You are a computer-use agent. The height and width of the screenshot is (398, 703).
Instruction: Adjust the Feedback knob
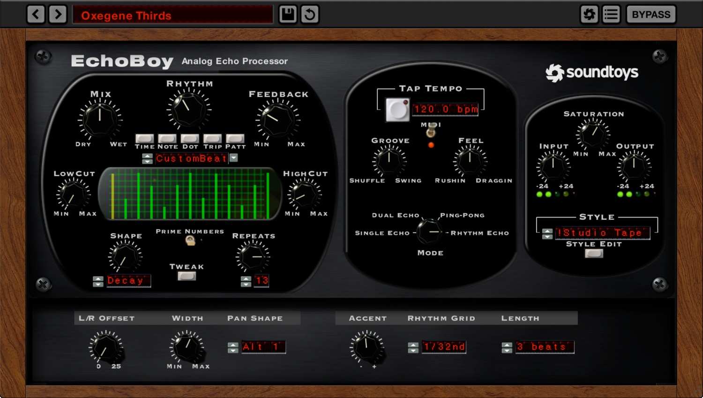pos(277,120)
